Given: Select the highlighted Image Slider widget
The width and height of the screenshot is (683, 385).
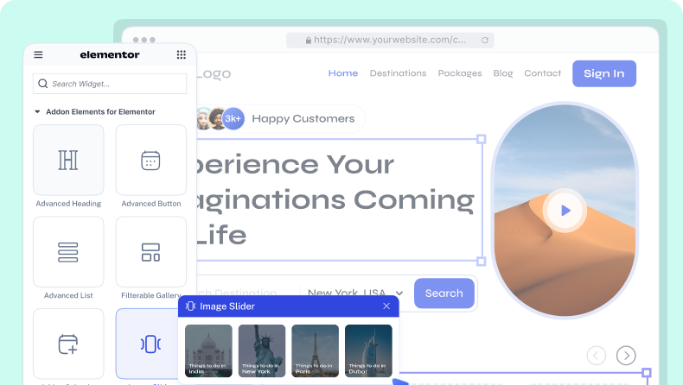Looking at the screenshot, I should (x=151, y=344).
